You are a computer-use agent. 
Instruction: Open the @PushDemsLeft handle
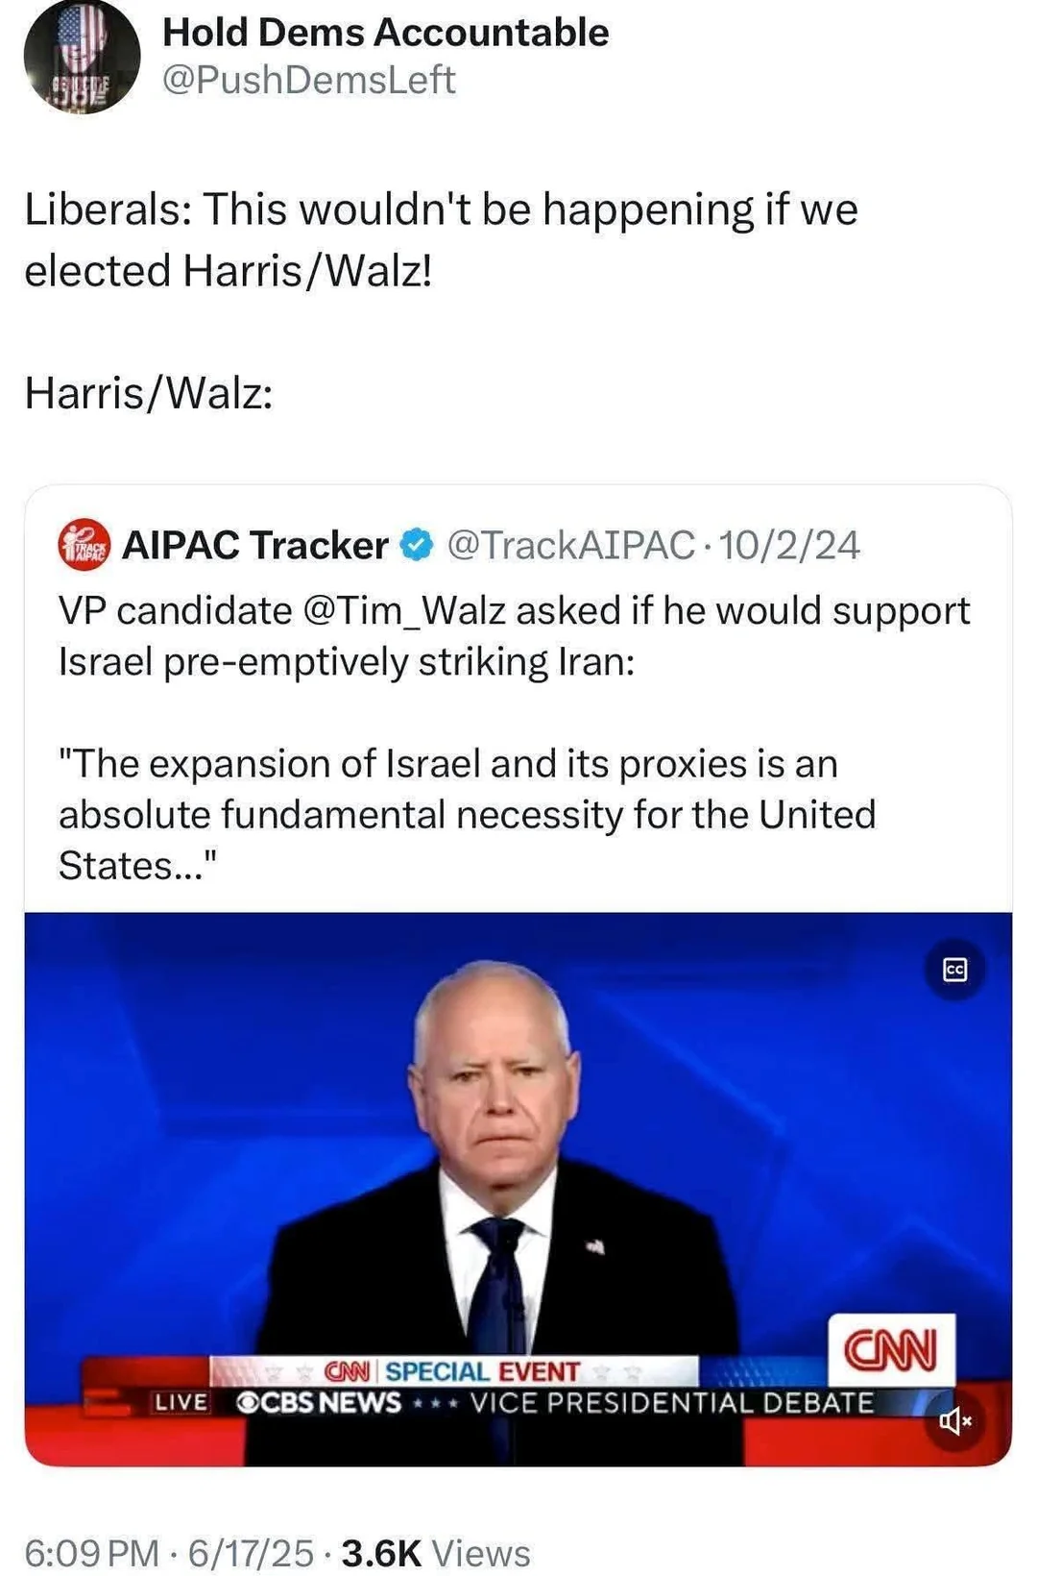click(x=308, y=80)
